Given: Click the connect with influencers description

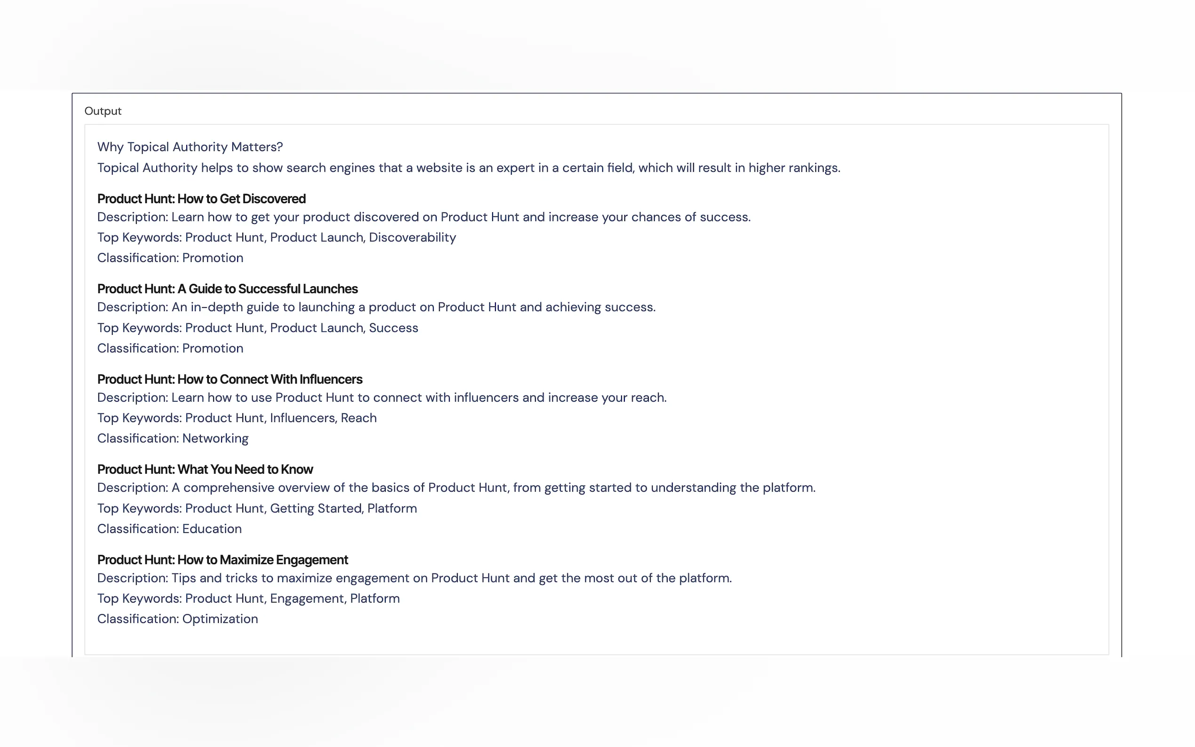Looking at the screenshot, I should (x=382, y=397).
